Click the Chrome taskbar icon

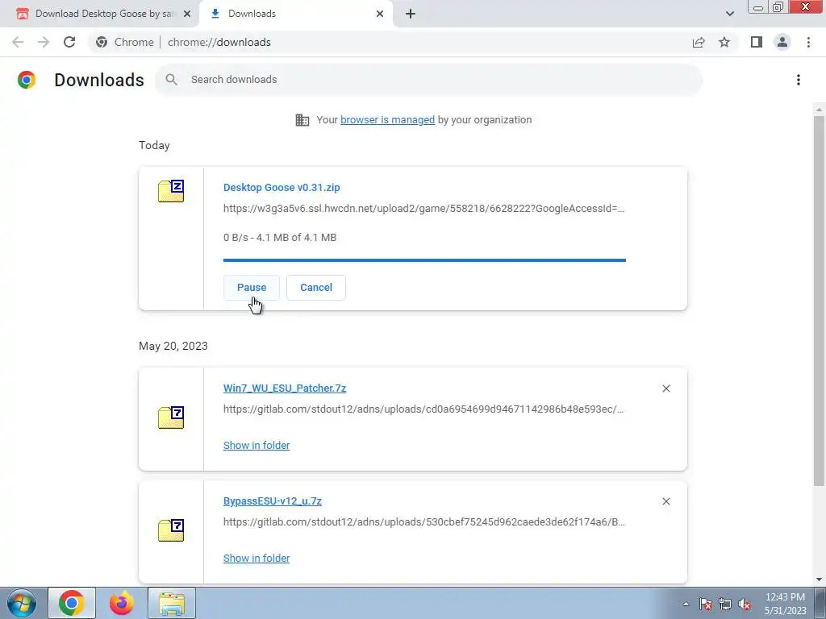[72, 603]
